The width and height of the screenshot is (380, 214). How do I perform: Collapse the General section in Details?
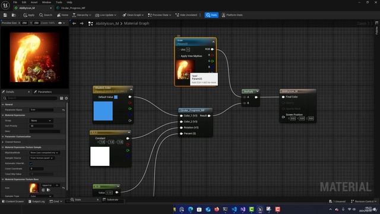[3, 105]
